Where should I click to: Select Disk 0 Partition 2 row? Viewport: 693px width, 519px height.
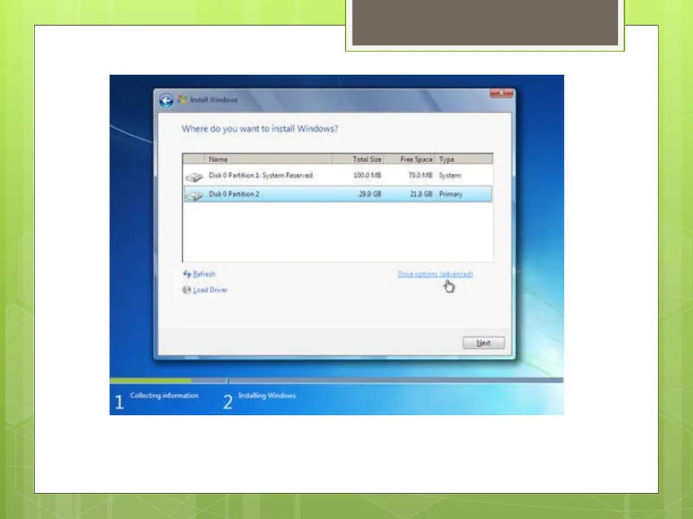click(x=338, y=194)
